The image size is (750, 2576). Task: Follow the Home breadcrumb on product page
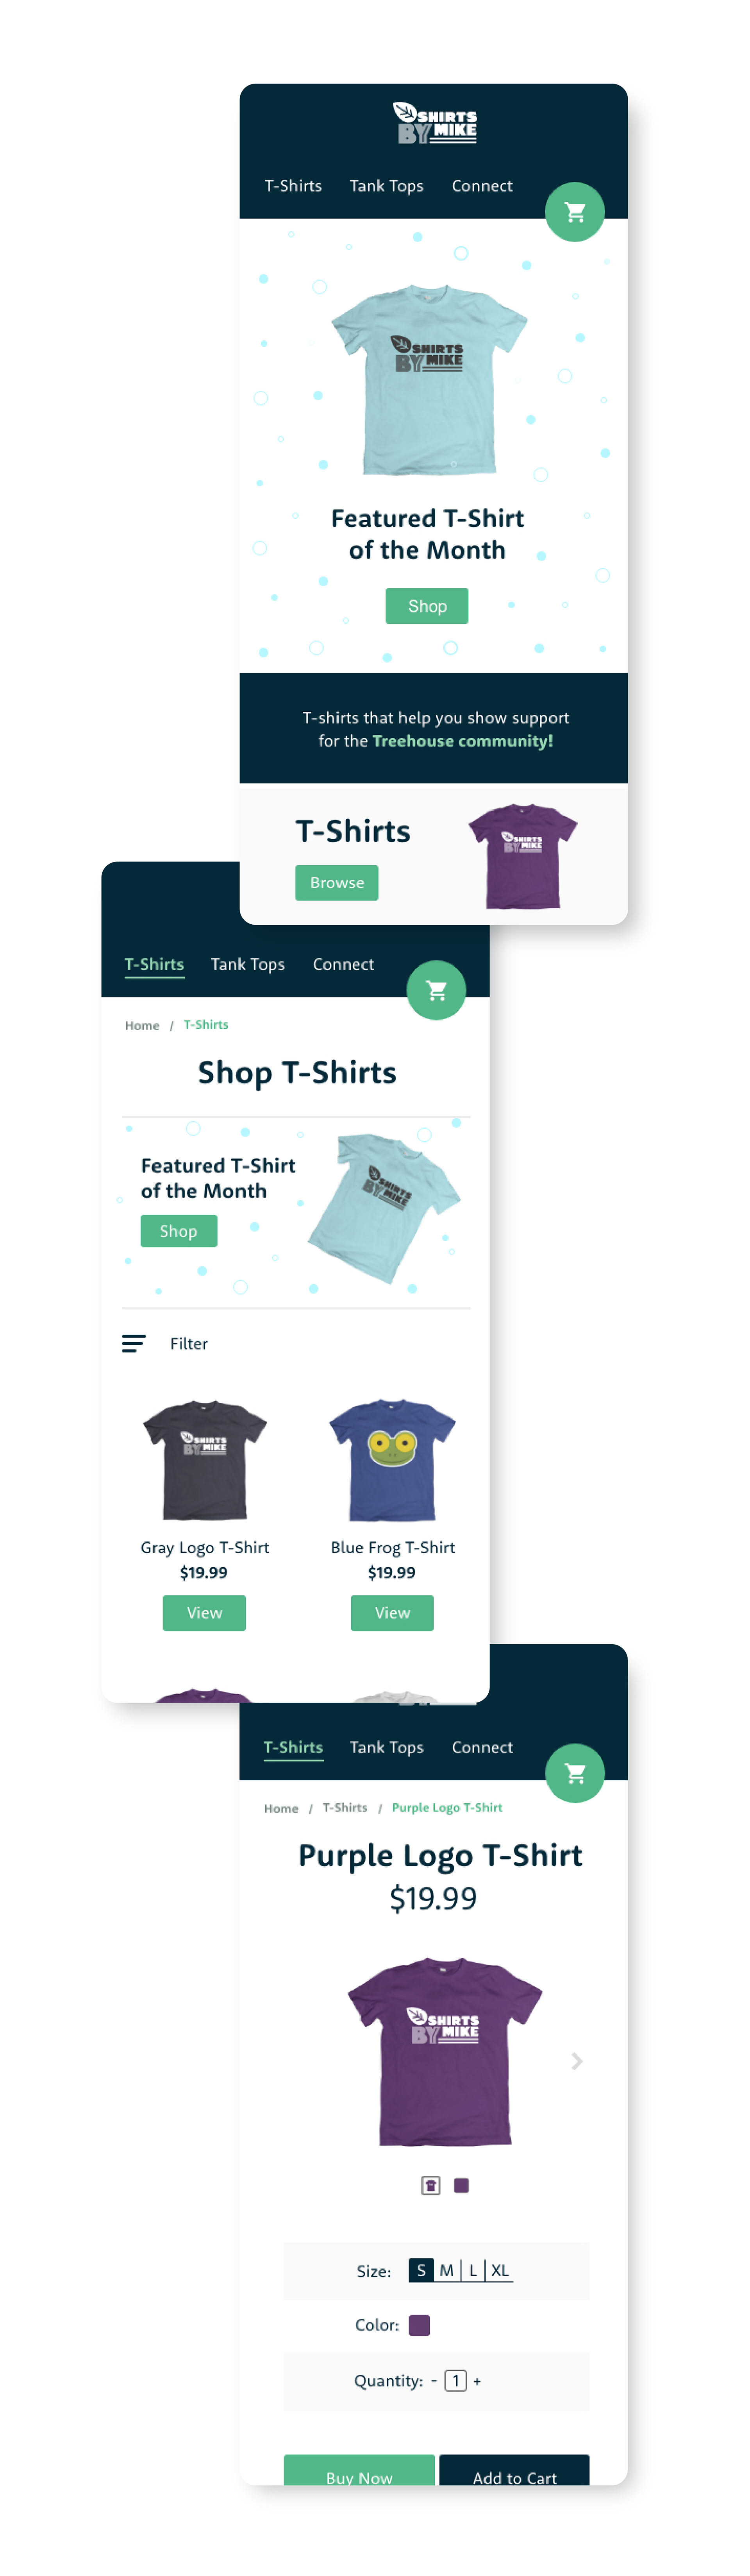pos(281,1808)
